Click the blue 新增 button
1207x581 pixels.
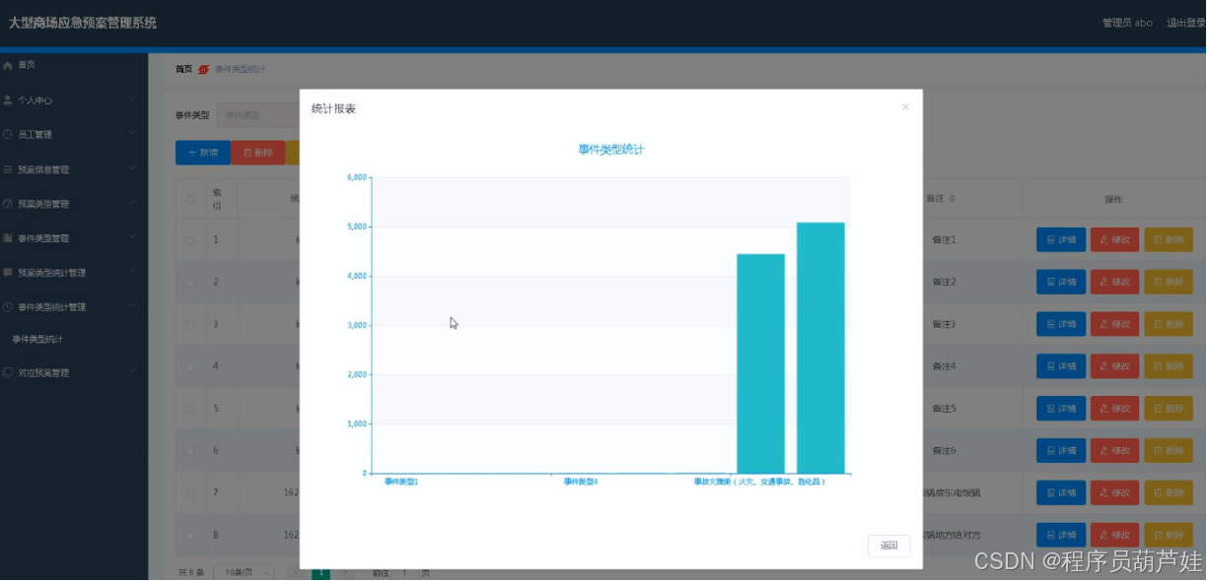point(202,153)
